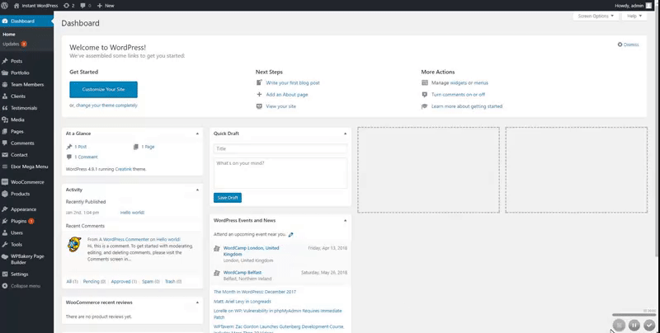Open Testimonials via its quote icon
Viewport: 660px width, 333px height.
pyautogui.click(x=5, y=108)
